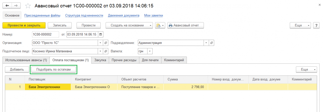323x112 pixels.
Task: Open calendar picker next to date field
Action: (x=100, y=34)
